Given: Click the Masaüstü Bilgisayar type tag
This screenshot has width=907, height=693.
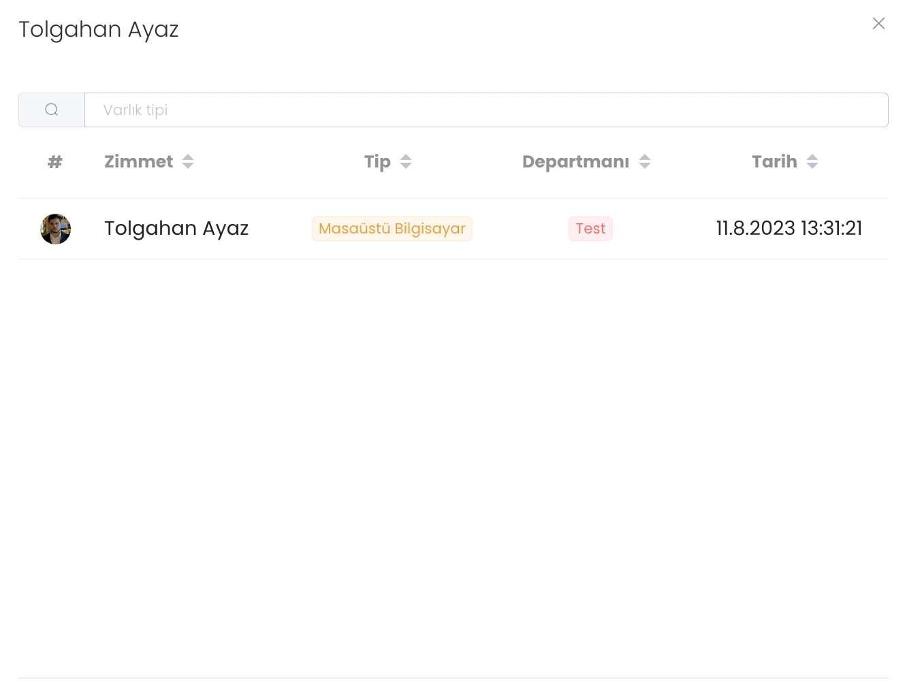Looking at the screenshot, I should [x=392, y=229].
